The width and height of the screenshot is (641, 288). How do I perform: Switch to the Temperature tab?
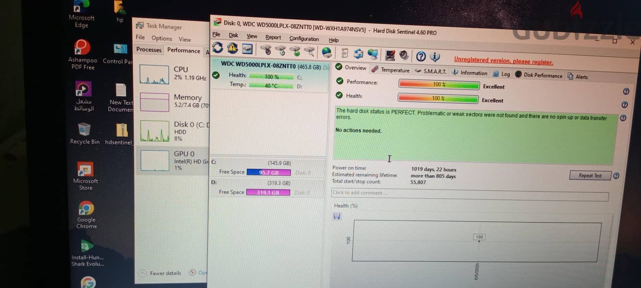tap(390, 70)
